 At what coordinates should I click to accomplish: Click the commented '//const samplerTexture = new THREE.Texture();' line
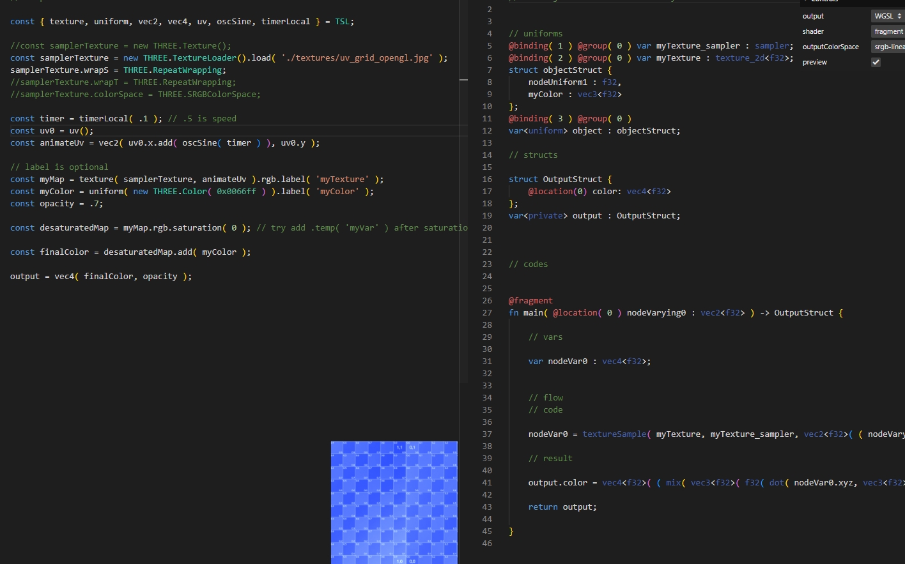[121, 46]
